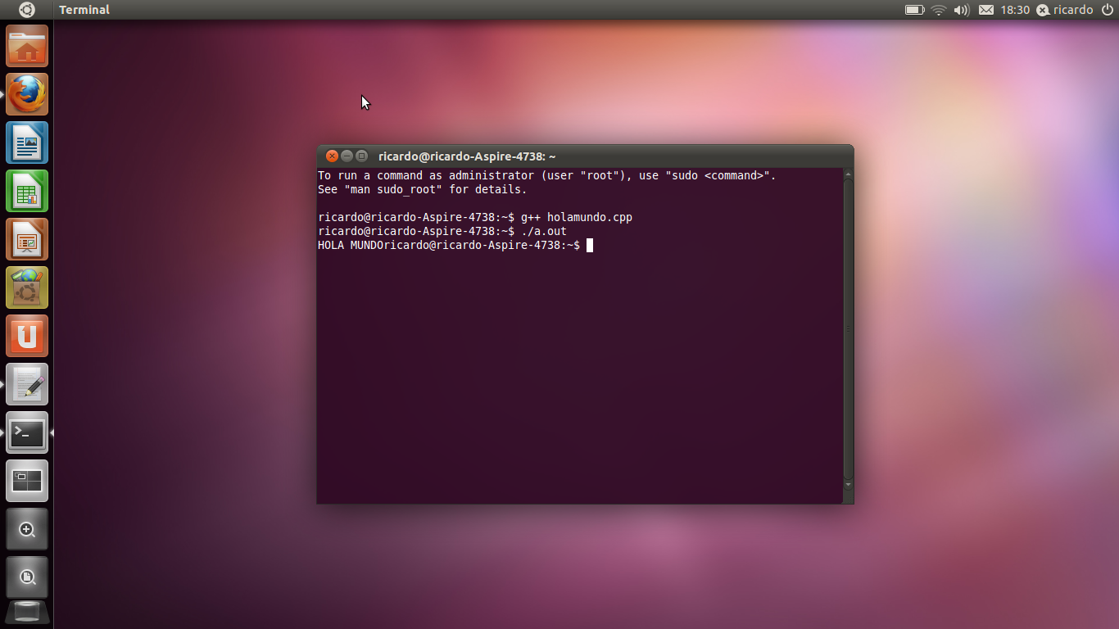
Task: Launch Ubuntu One
Action: coord(27,335)
